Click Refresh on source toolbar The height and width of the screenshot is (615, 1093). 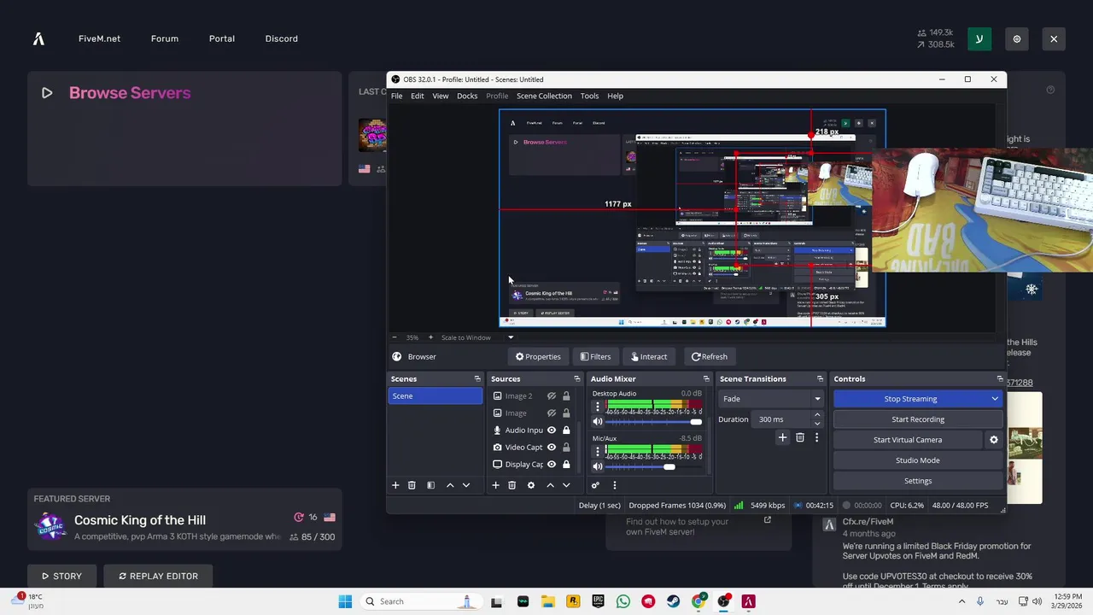click(710, 356)
